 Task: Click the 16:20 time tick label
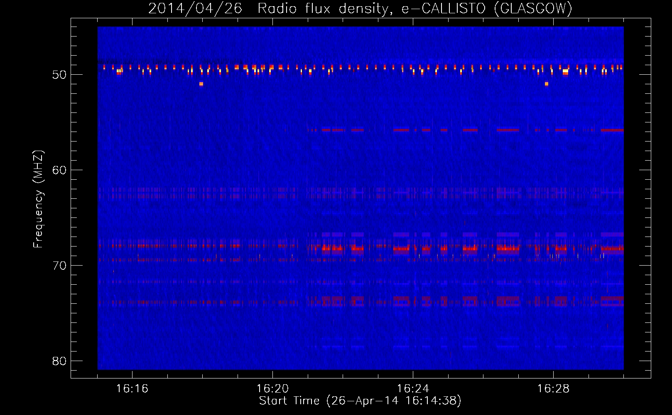pyautogui.click(x=272, y=389)
